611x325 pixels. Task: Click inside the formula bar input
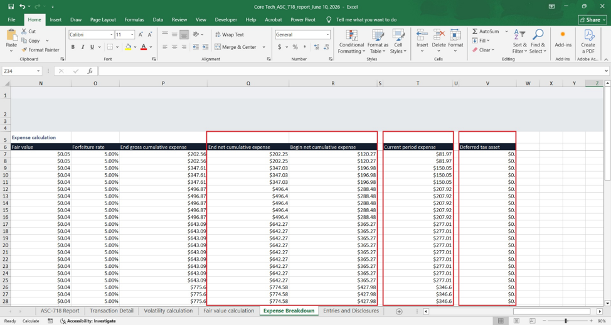(351, 71)
